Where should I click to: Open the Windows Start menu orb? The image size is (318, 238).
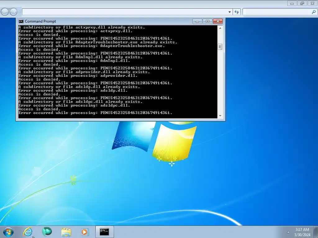[x=8, y=232]
